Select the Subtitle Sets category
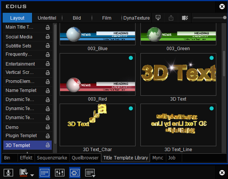This screenshot has height=179, width=228. [x=28, y=46]
